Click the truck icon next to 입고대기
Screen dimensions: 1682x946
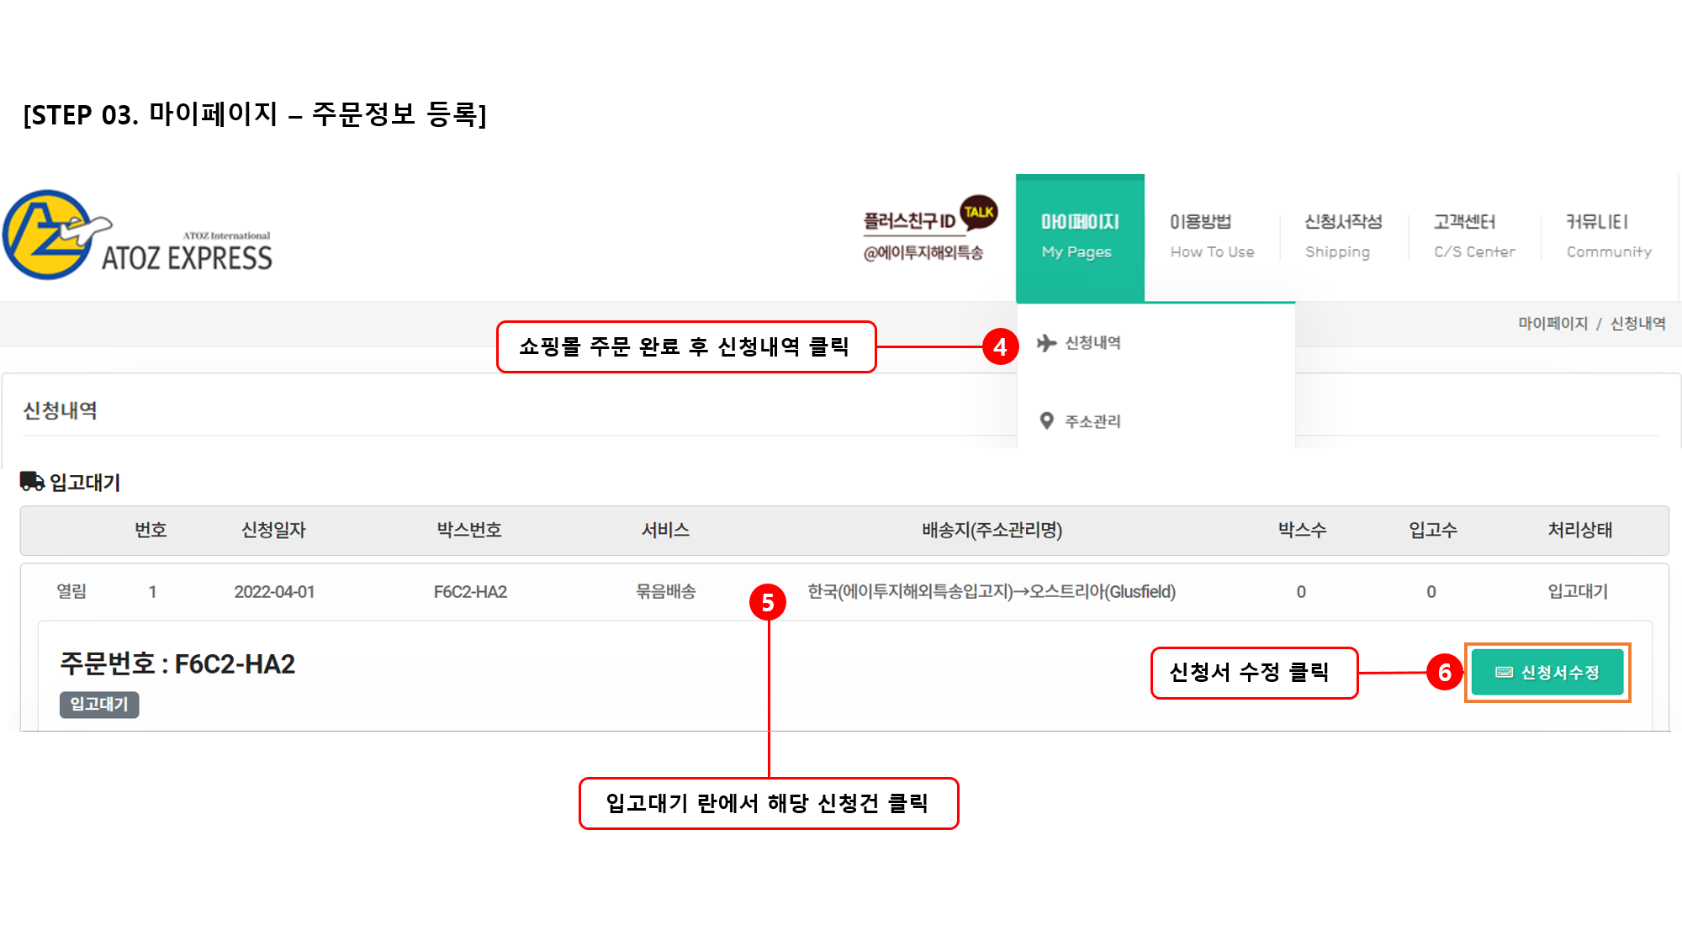click(32, 482)
